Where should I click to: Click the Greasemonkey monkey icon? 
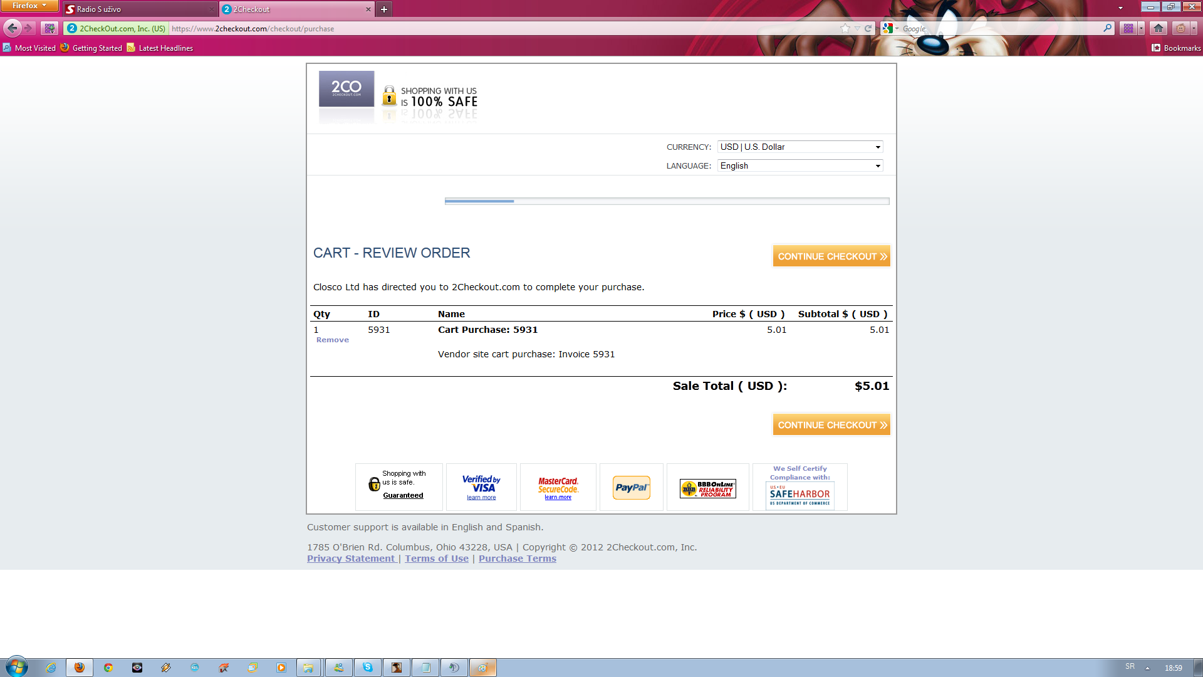pos(1180,28)
